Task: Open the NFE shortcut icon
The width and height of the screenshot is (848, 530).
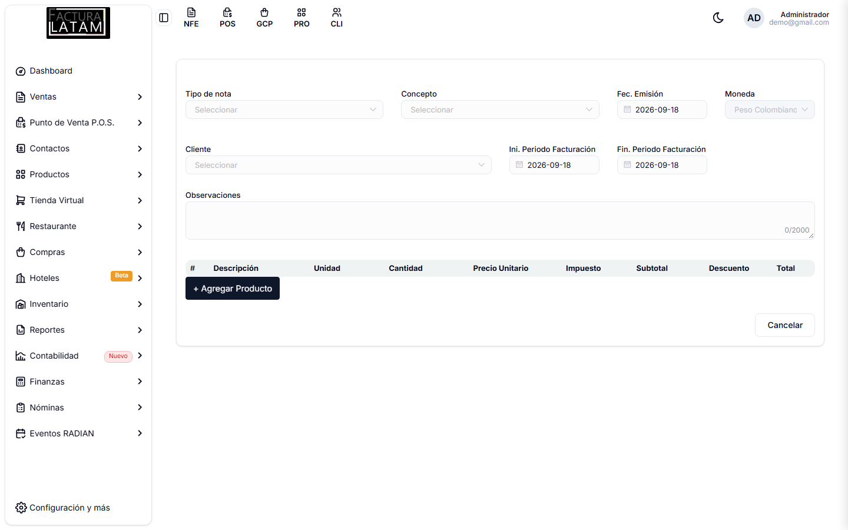Action: click(191, 18)
